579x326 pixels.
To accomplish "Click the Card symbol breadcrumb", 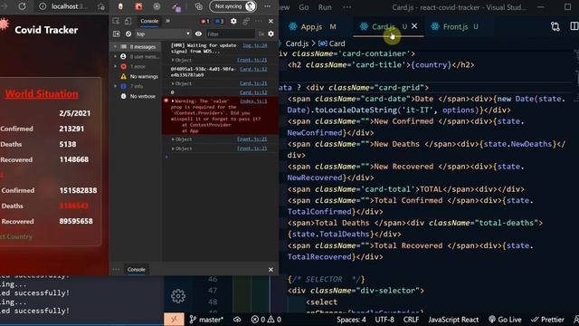I will [x=332, y=43].
